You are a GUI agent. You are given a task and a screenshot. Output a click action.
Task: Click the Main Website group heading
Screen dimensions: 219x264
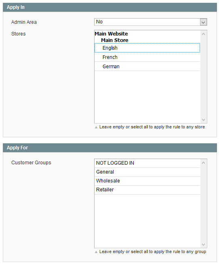[x=111, y=34]
